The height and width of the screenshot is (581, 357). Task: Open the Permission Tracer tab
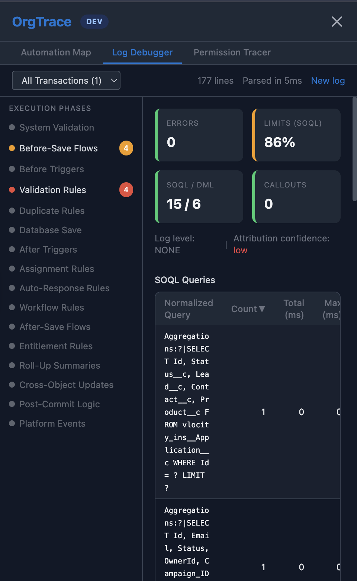232,52
